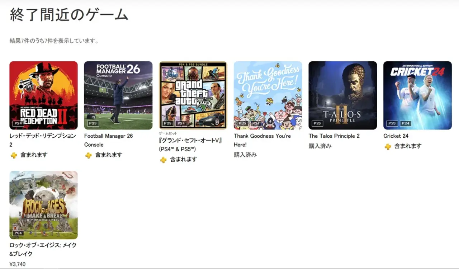
Task: Click the PS5 badge on Cricket 24 cover
Action: point(392,124)
